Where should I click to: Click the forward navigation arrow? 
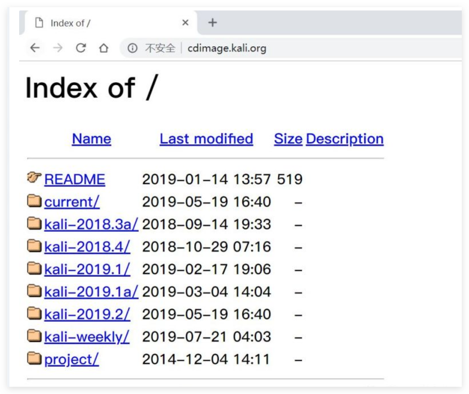coord(58,48)
